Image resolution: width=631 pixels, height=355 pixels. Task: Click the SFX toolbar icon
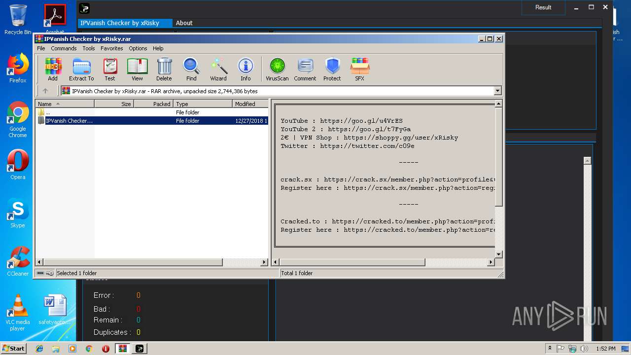(x=360, y=69)
